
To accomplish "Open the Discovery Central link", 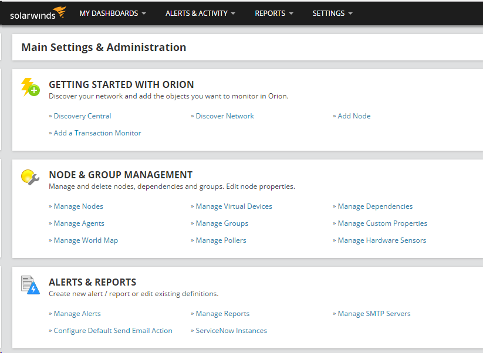I will coord(82,116).
